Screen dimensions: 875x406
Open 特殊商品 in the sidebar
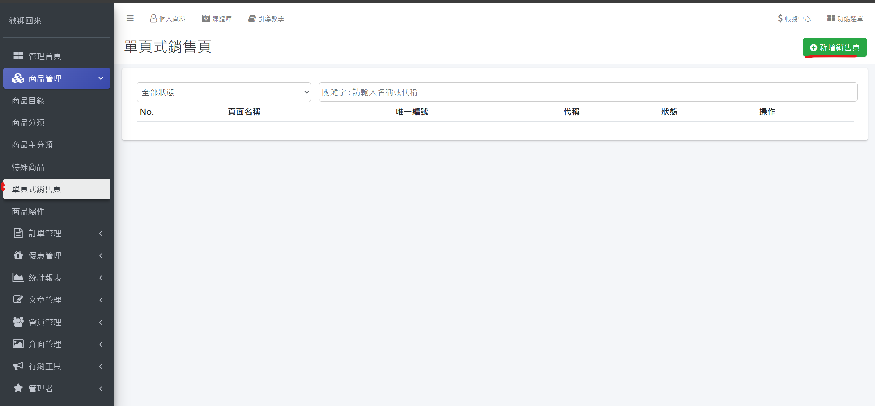pos(28,167)
